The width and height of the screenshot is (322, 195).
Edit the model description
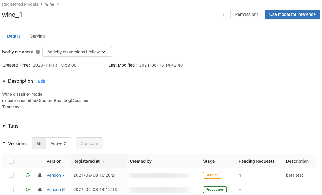click(x=41, y=81)
